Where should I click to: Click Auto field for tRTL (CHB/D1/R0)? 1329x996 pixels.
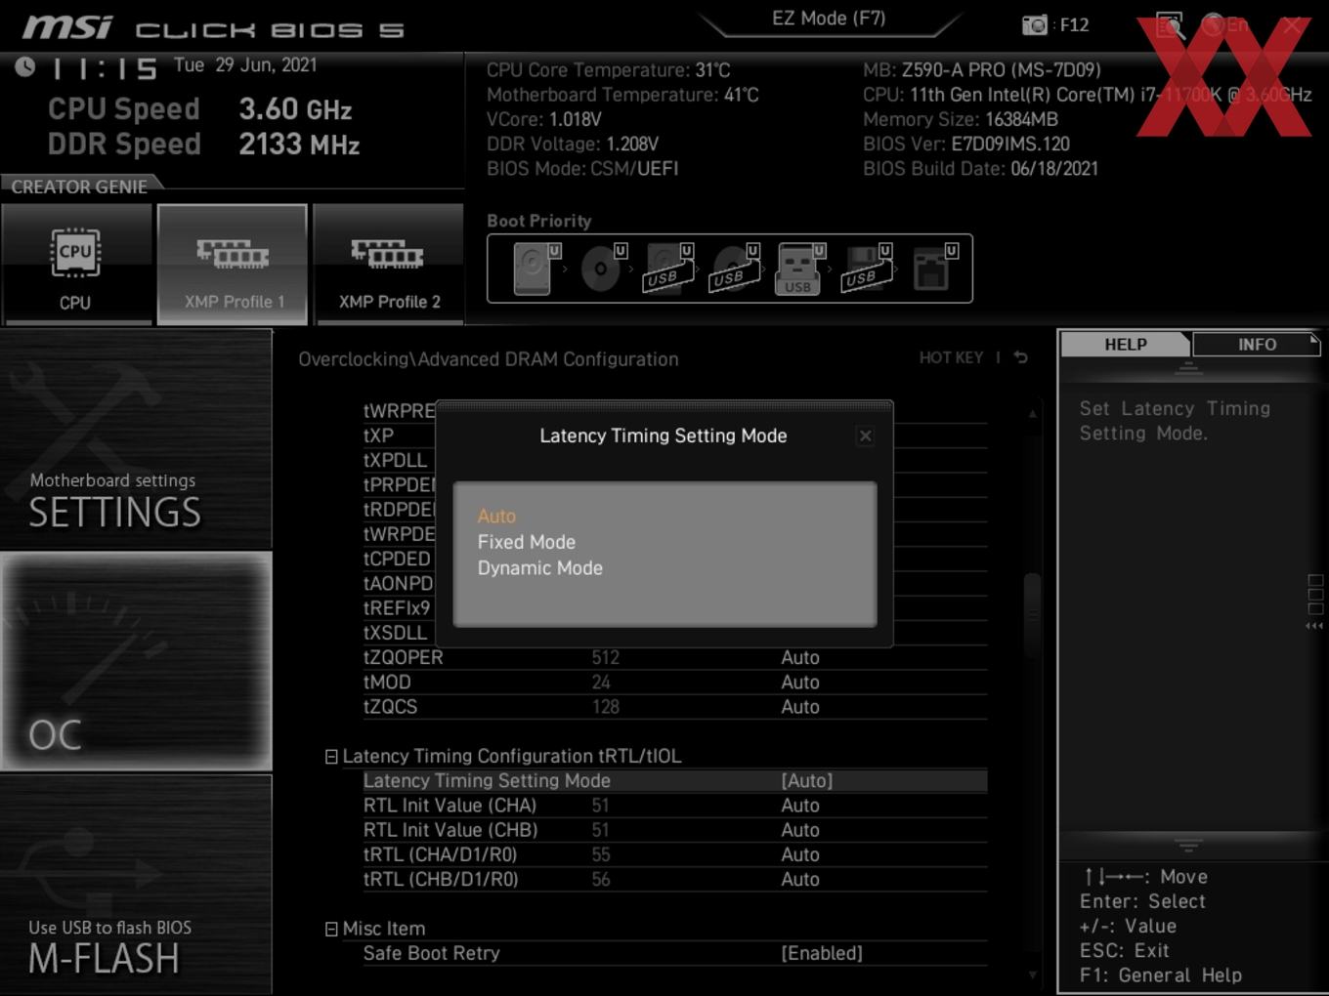pos(800,879)
